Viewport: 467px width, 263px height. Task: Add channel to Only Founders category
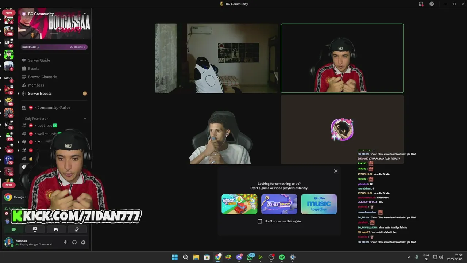click(x=85, y=119)
